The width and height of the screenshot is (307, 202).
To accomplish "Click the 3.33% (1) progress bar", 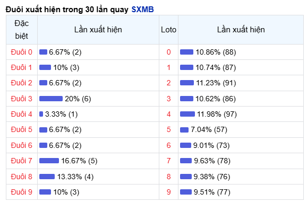I will click(x=41, y=114).
